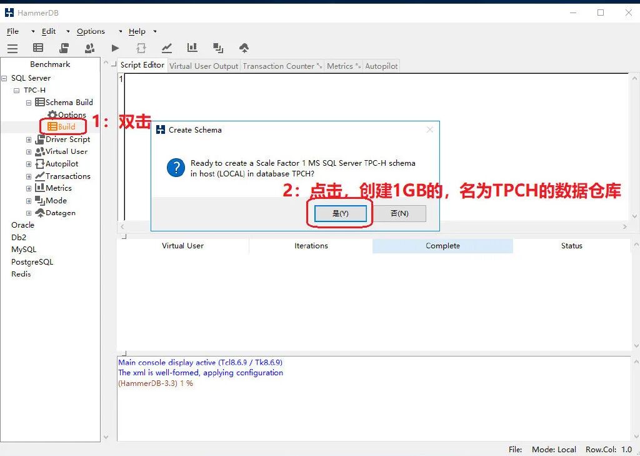Viewport: 640px width, 456px height.
Task: Click the Driver Script icon in tree
Action: click(40, 139)
